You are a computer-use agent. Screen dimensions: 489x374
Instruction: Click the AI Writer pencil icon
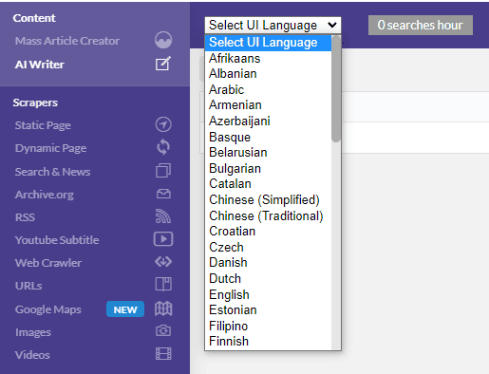(x=163, y=64)
